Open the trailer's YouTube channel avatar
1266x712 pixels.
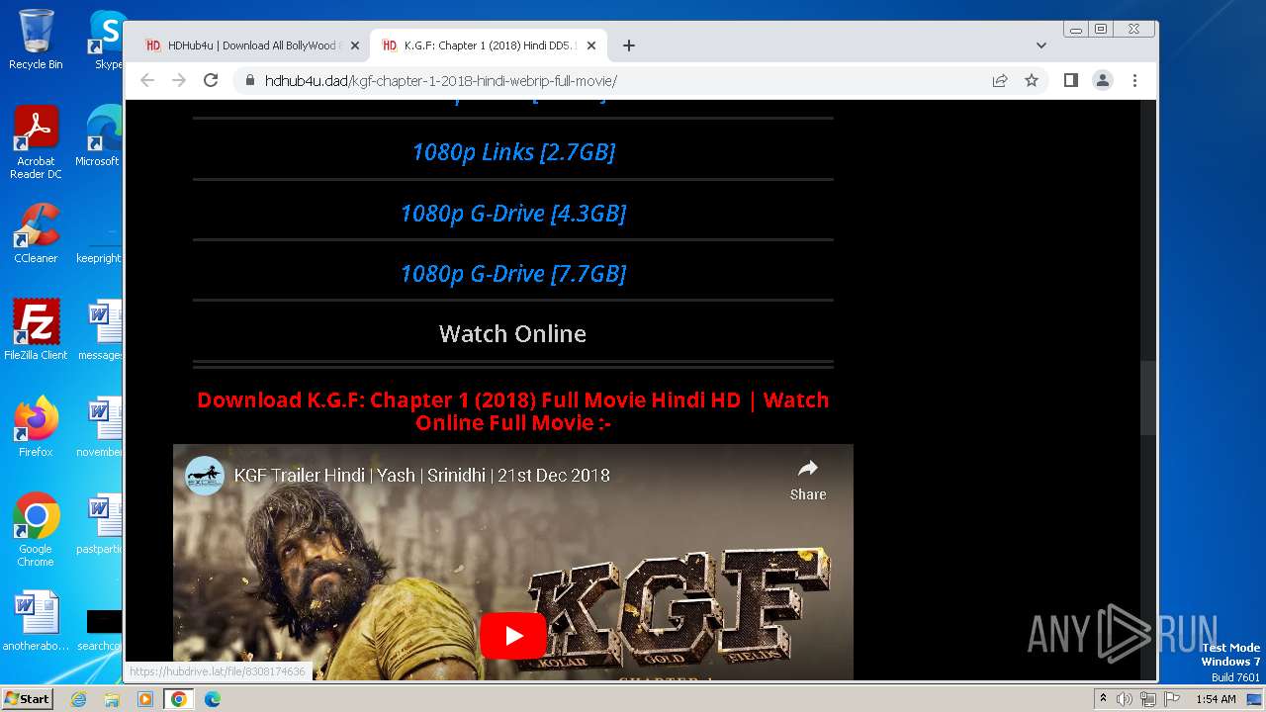click(x=205, y=476)
